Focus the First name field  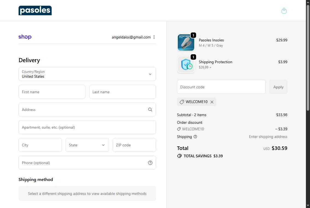(52, 92)
